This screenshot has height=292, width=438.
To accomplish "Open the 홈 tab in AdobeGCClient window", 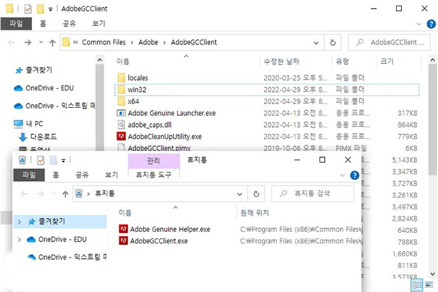I will 43,23.
